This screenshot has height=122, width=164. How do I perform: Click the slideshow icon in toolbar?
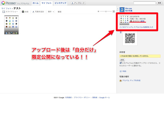click(4, 12)
